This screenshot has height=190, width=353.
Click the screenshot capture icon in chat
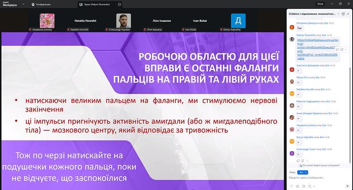coord(309,186)
